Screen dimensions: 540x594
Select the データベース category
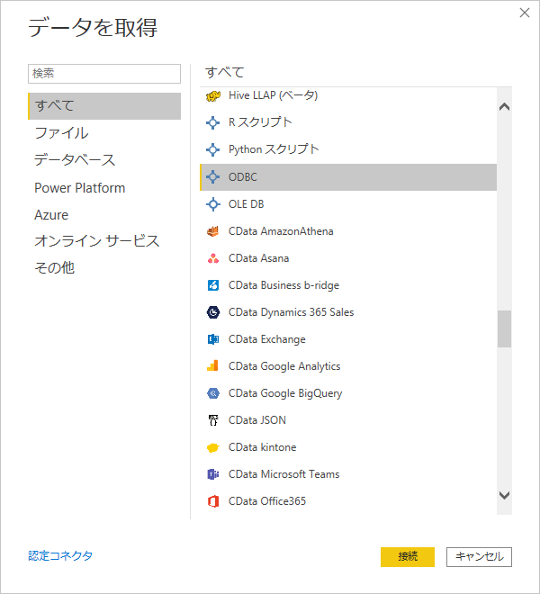(75, 160)
